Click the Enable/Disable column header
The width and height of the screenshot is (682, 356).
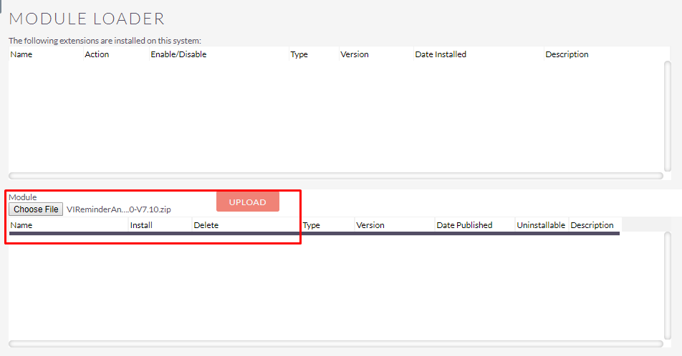point(178,54)
